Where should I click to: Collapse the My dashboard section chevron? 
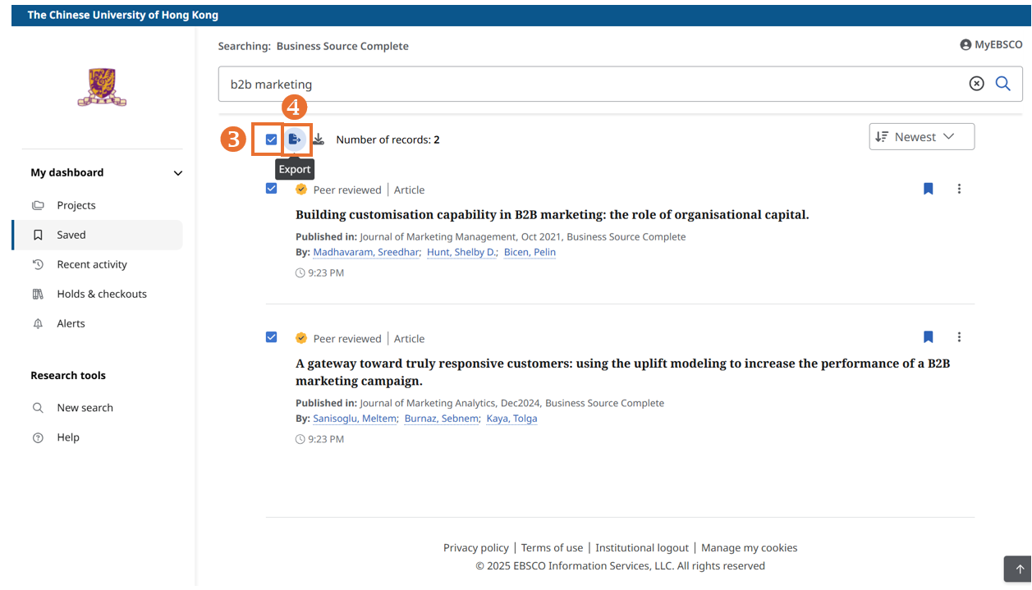coord(178,173)
